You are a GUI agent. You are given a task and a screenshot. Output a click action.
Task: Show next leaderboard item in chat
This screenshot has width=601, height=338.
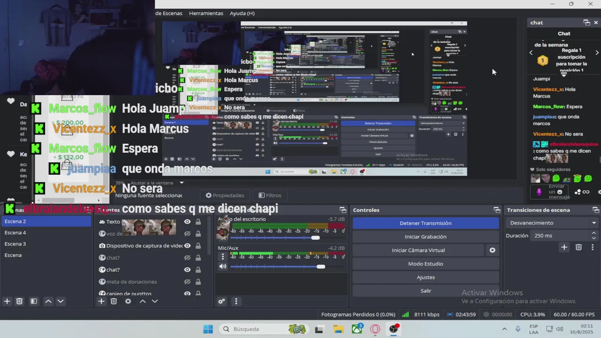tap(597, 53)
